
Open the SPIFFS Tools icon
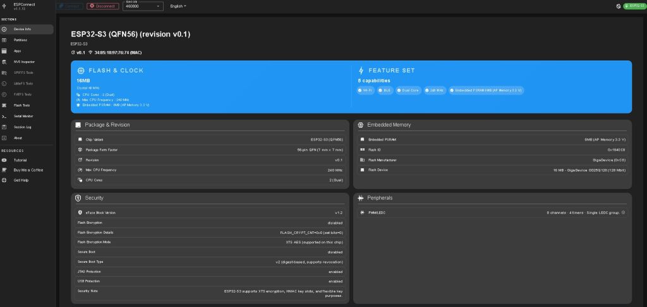click(x=4, y=72)
